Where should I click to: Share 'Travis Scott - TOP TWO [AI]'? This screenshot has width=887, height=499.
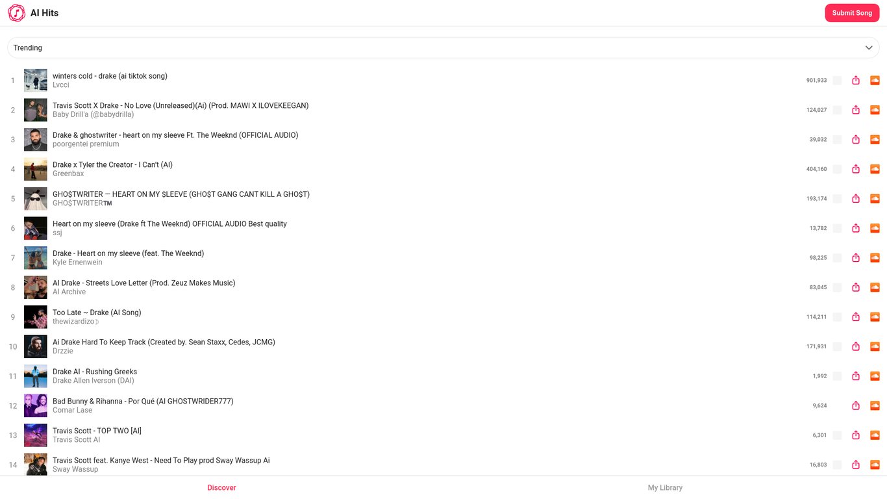pyautogui.click(x=856, y=435)
